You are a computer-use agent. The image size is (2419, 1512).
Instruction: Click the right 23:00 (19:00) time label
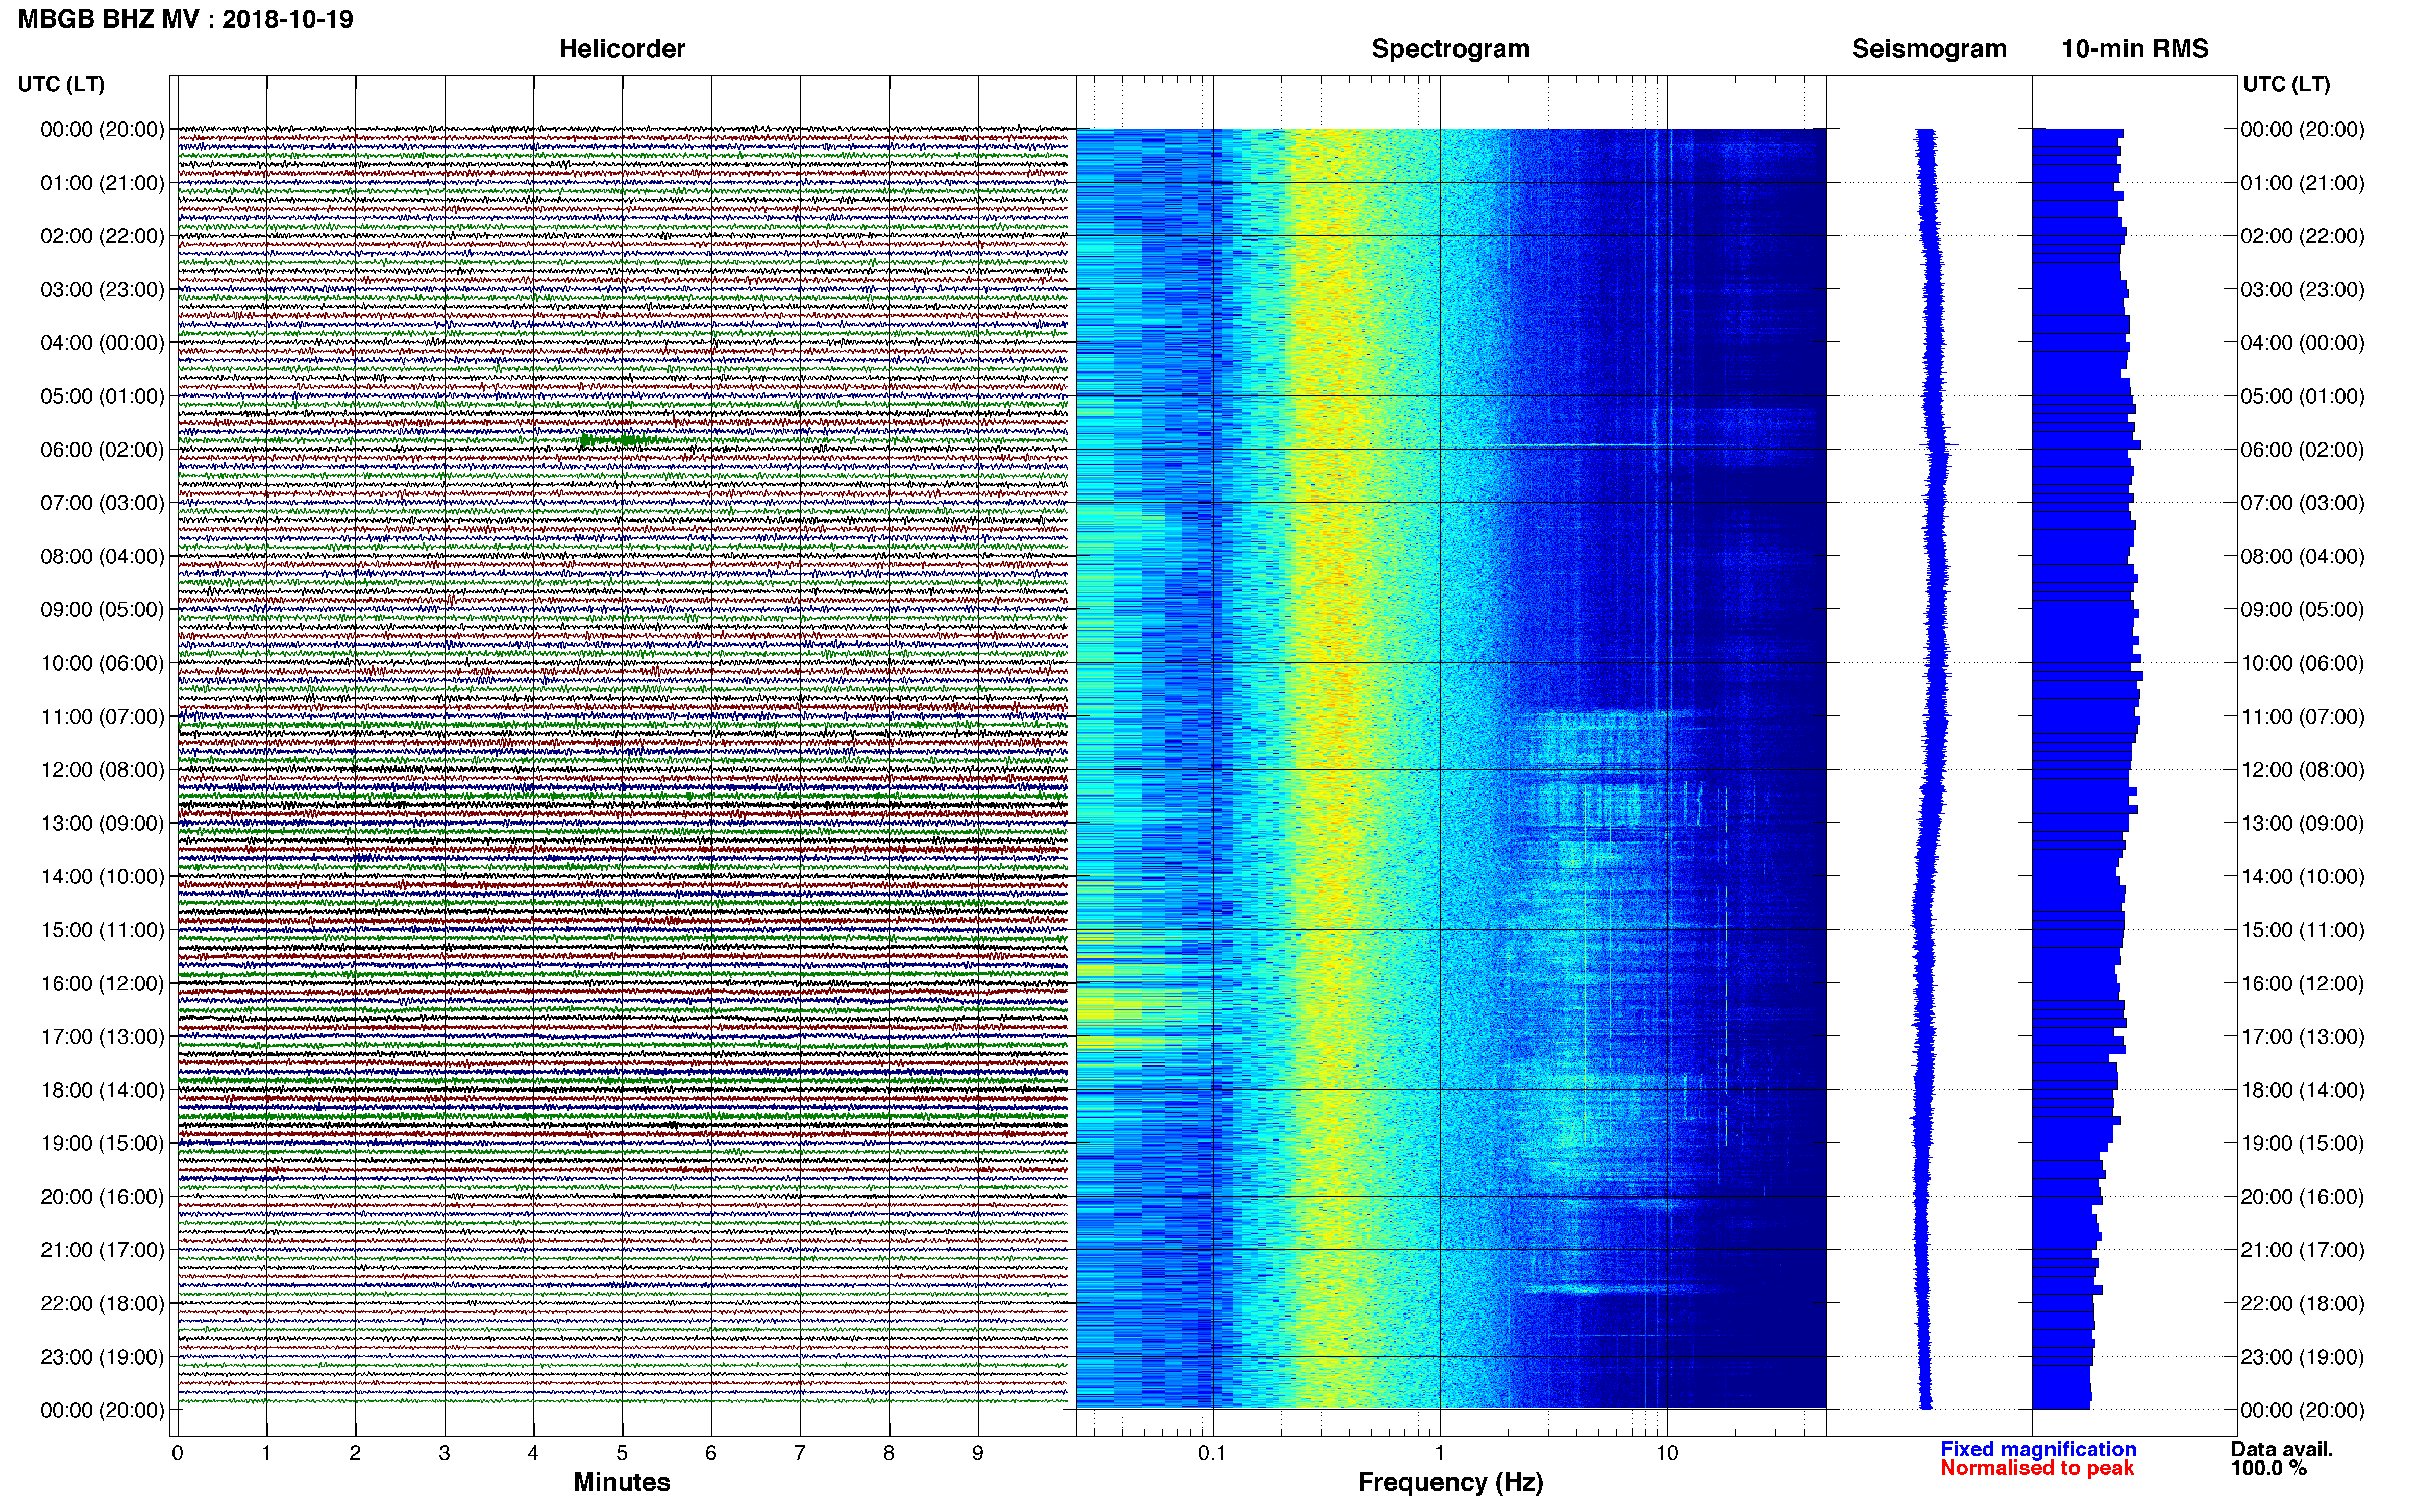(x=2302, y=1358)
